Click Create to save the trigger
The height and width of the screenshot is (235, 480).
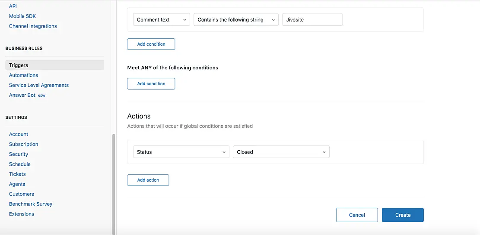(402, 215)
